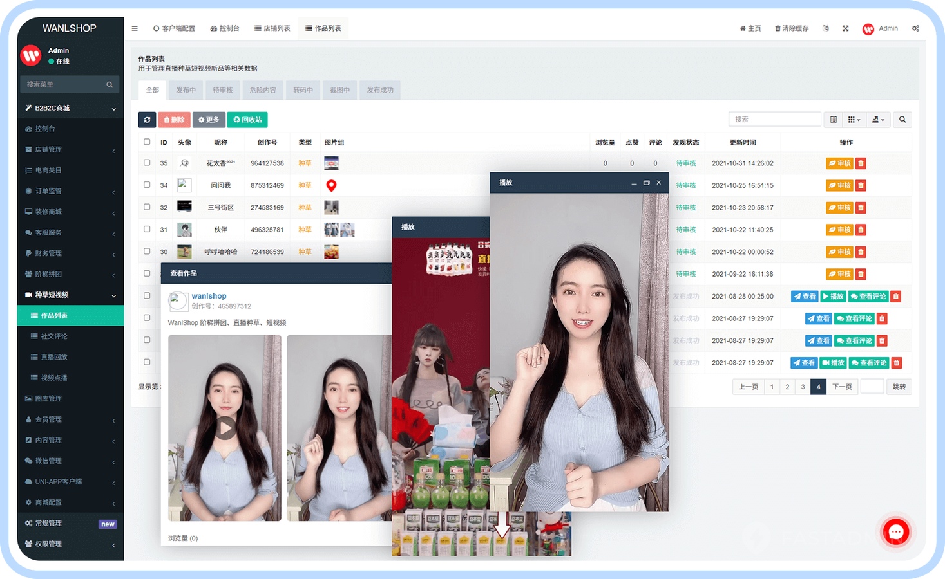
Task: Select the checkbox for row ID 32
Action: [147, 207]
